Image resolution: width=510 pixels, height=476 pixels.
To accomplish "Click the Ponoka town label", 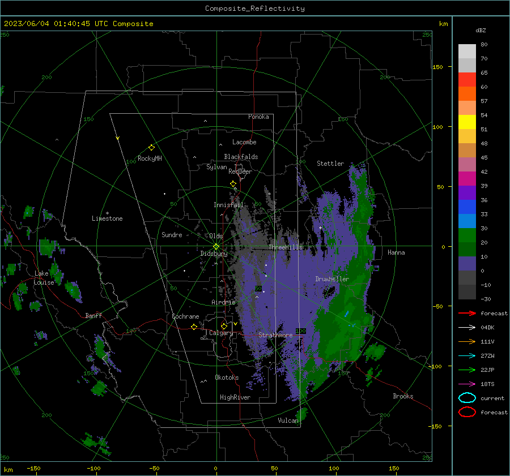I will [258, 117].
